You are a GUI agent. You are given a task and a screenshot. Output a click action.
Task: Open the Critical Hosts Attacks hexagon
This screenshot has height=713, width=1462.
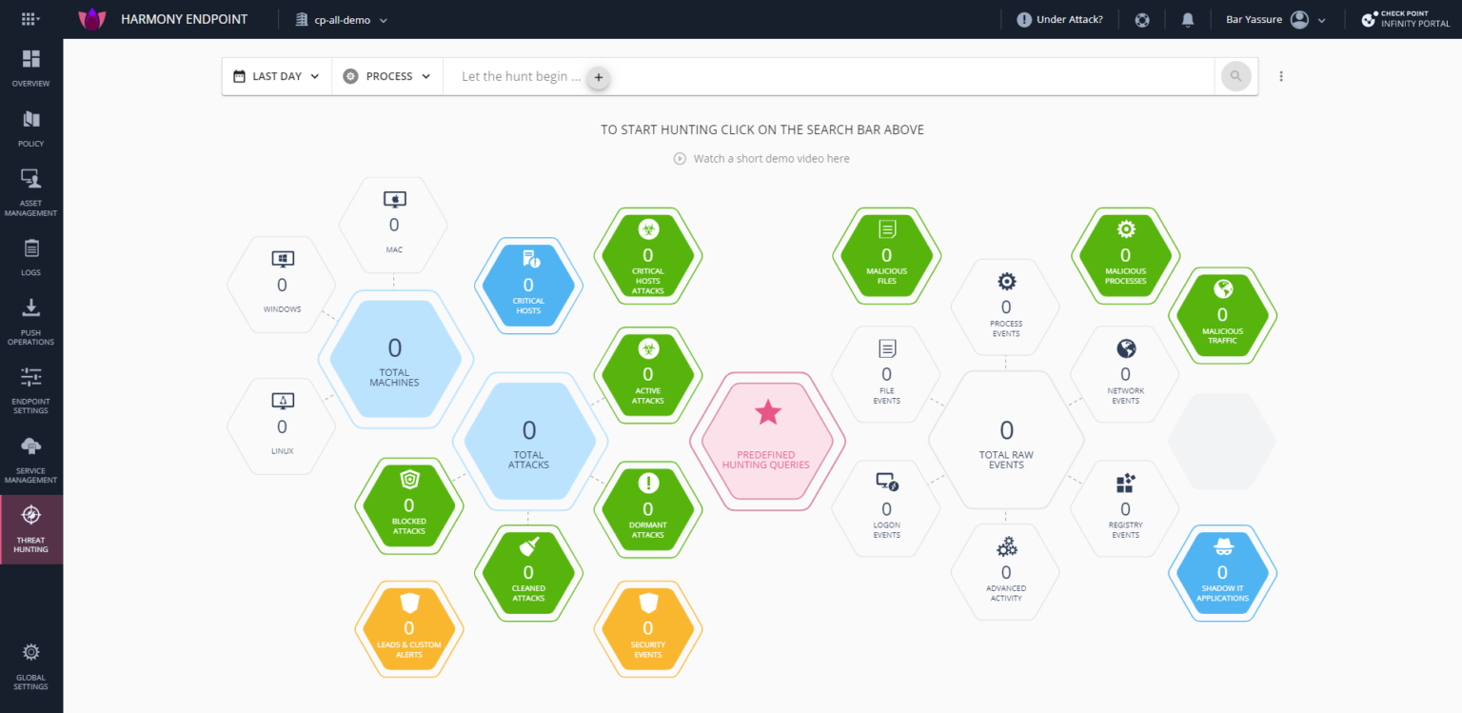(x=648, y=255)
